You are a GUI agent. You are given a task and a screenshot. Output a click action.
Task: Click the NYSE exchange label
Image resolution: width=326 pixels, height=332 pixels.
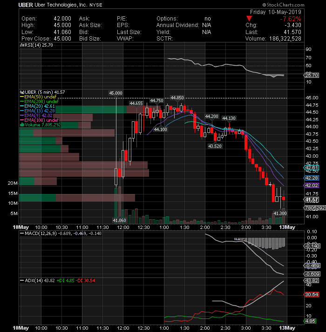coord(96,5)
